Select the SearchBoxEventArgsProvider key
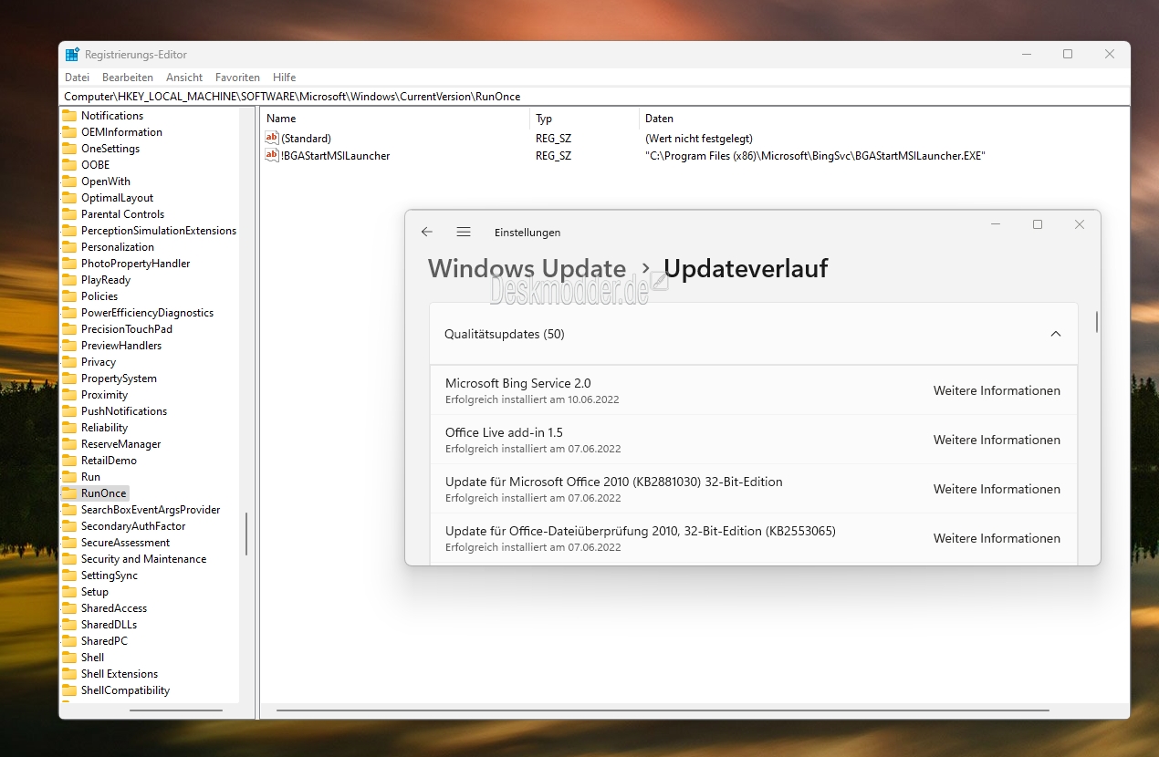 pos(151,510)
